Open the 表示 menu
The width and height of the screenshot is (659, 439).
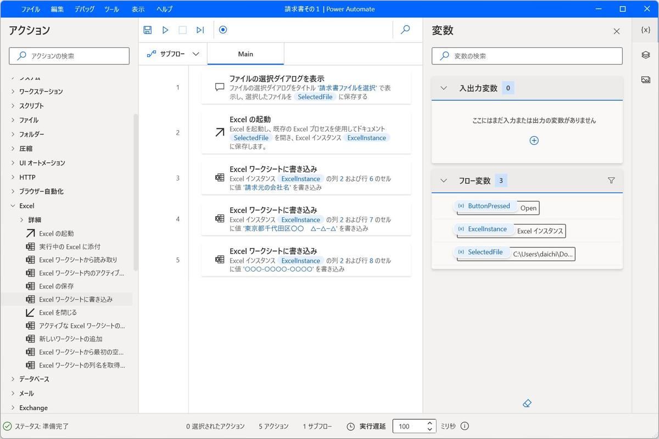tap(138, 9)
